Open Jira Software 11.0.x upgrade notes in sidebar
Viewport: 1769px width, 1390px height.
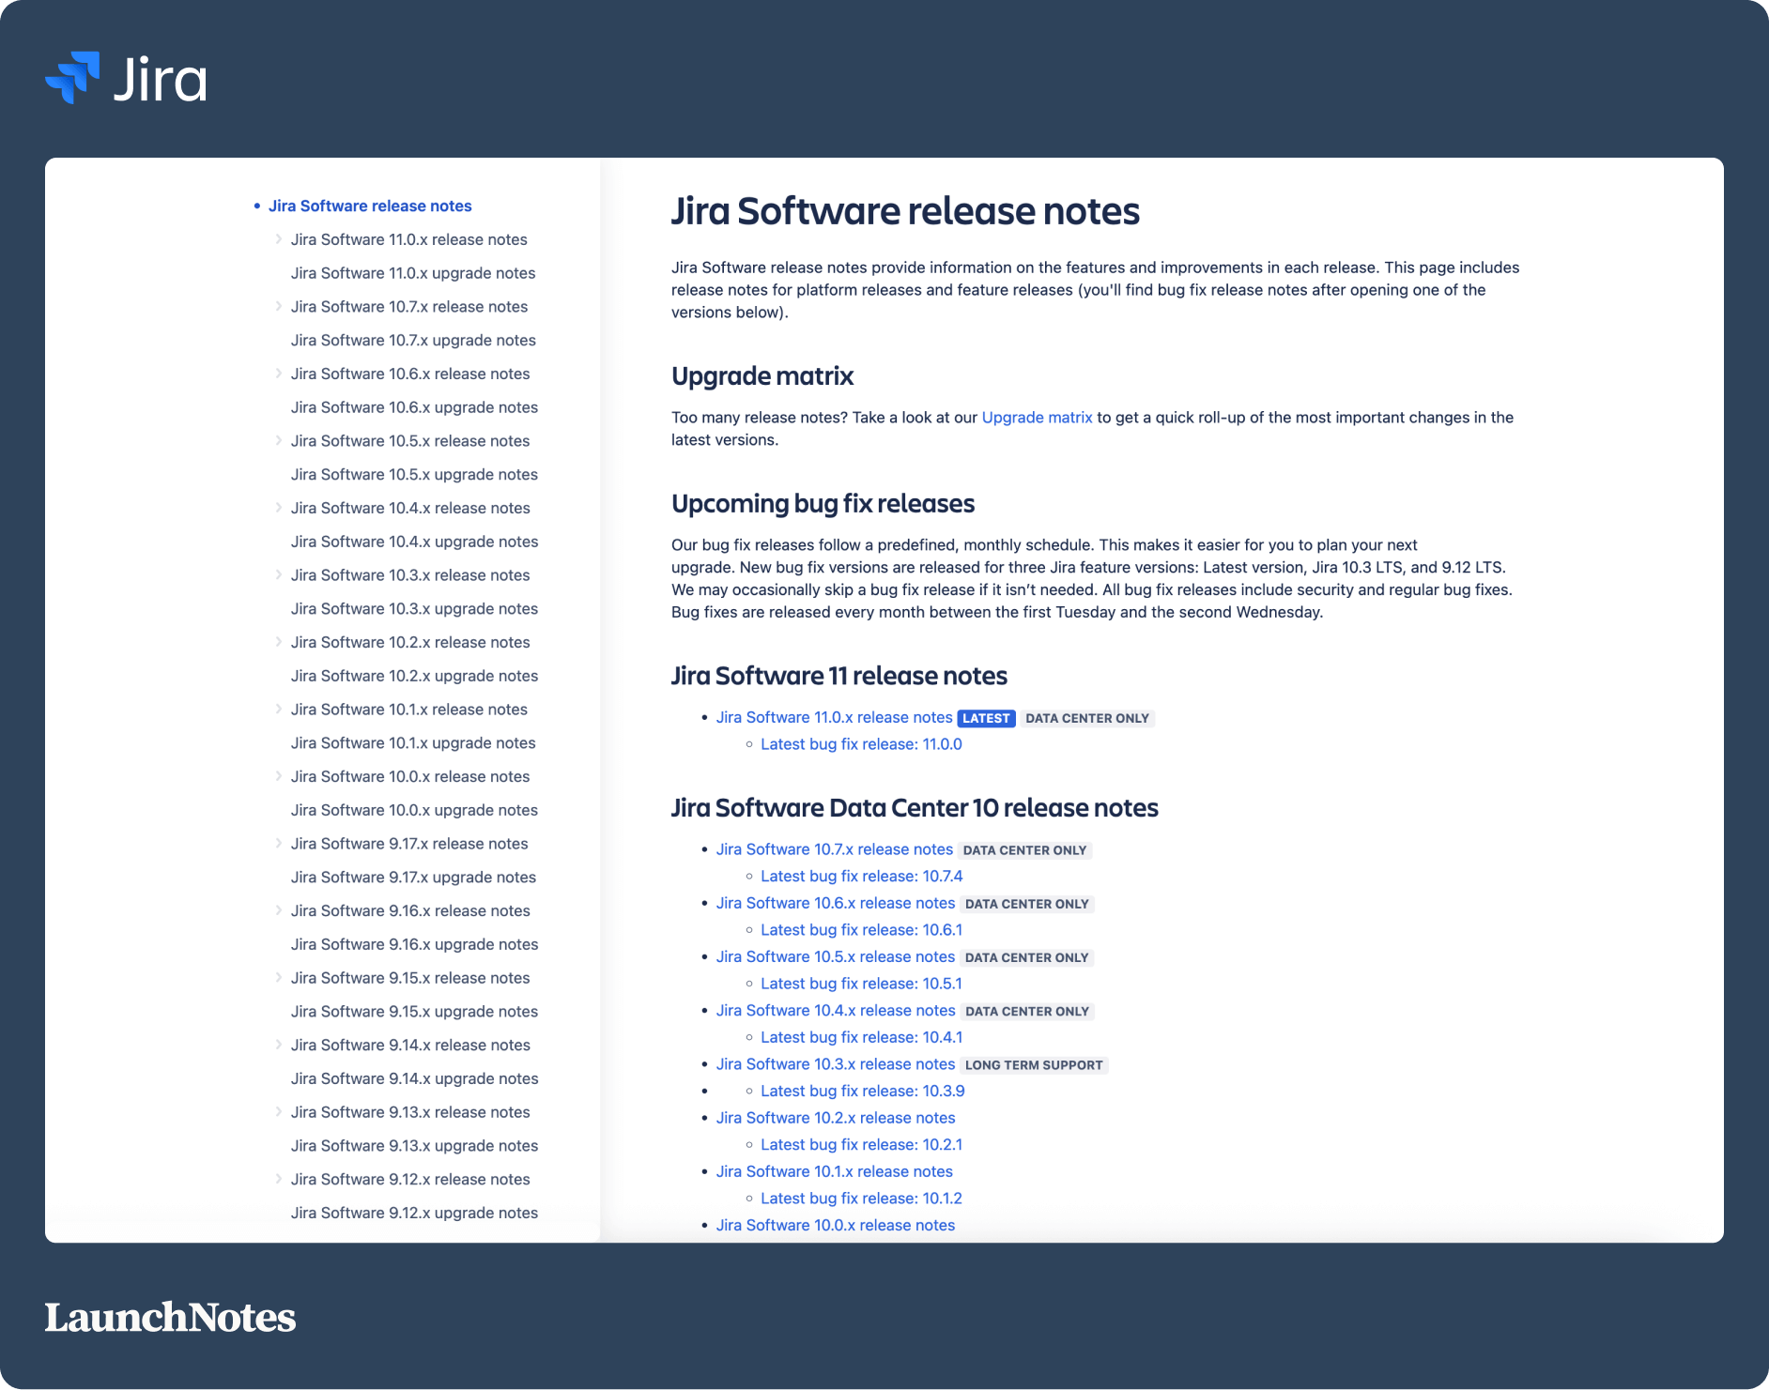click(x=413, y=273)
